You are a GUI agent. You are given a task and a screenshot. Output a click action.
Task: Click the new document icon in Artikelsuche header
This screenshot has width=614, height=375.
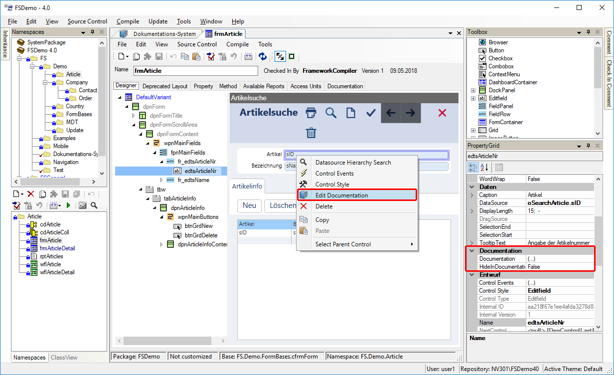[x=351, y=113]
